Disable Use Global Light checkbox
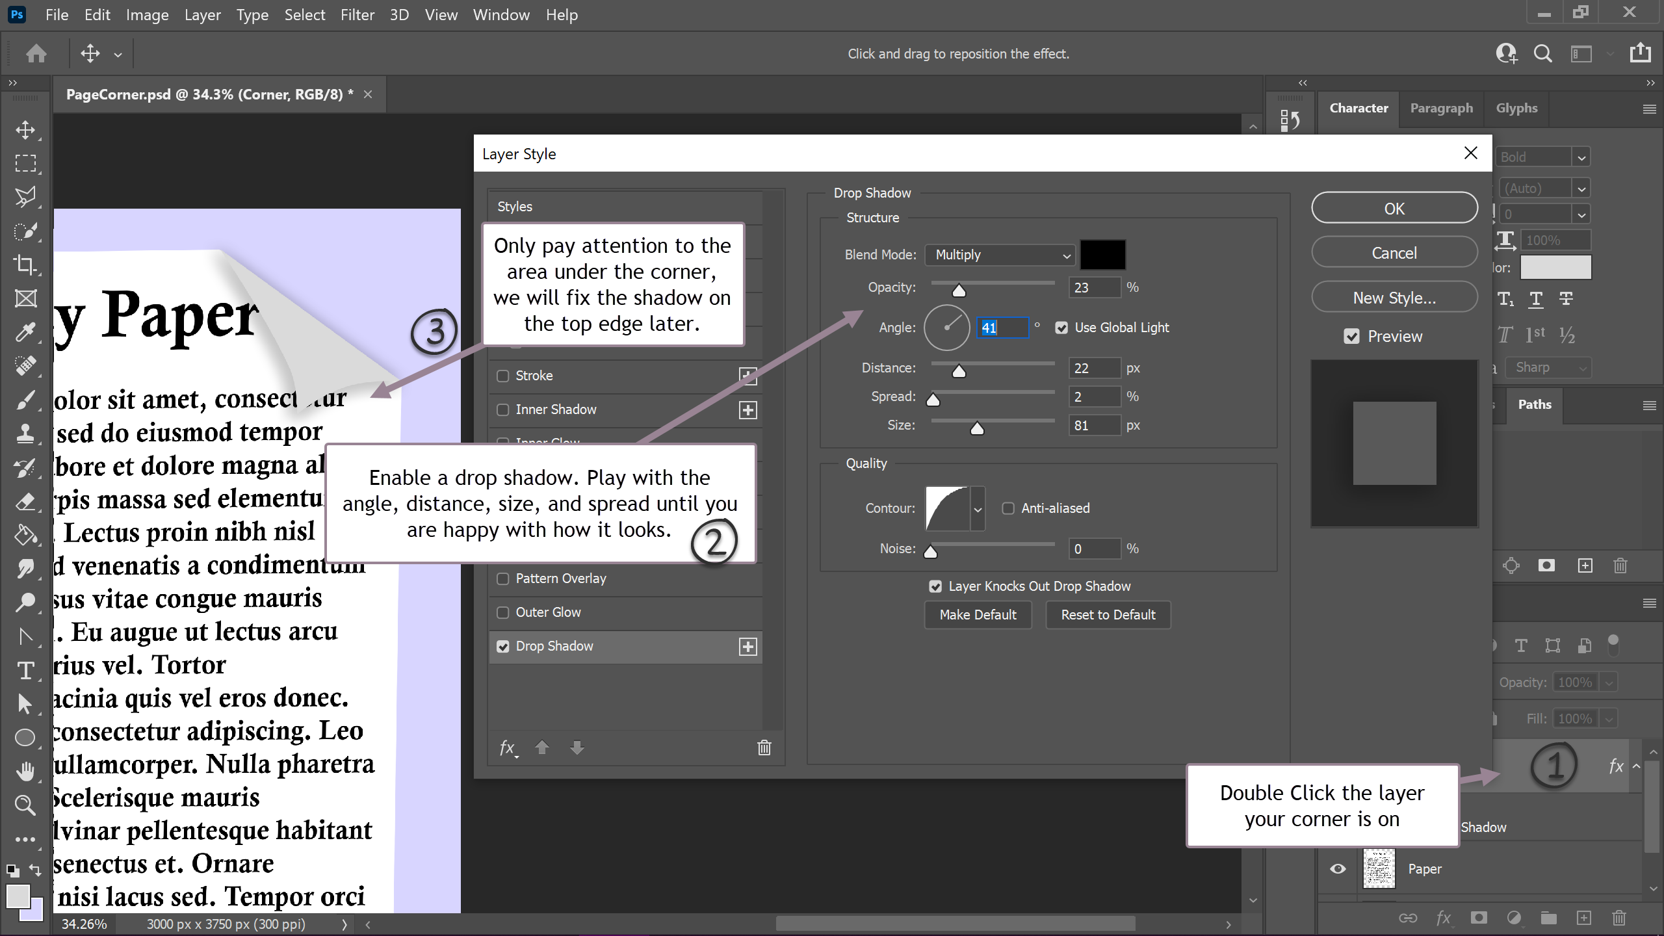The height and width of the screenshot is (936, 1664). [1061, 328]
